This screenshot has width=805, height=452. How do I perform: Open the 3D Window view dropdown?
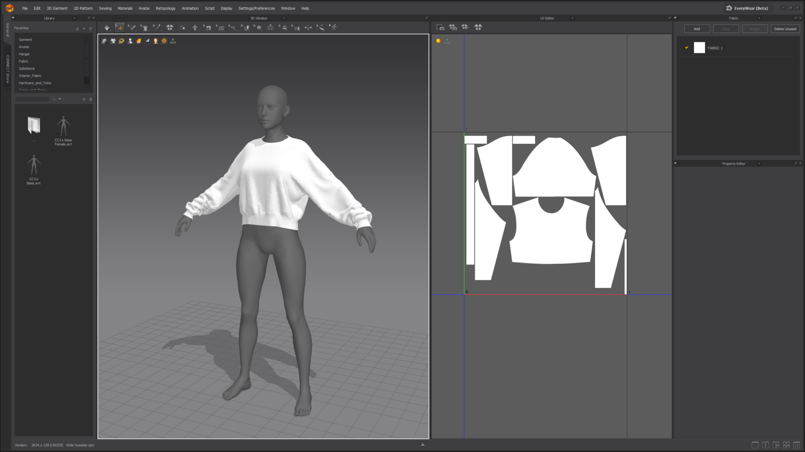pos(284,18)
